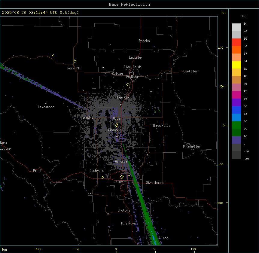The image size is (259, 253).
Task: Select the bright green 30-20 dBZ legend swatch
Action: pos(236,125)
